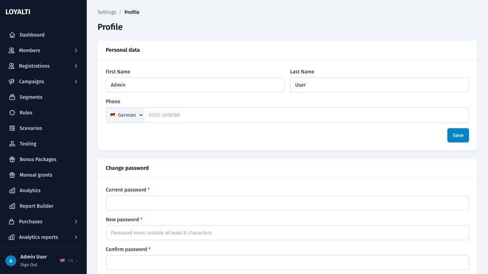Click the Sign Out link
The image size is (488, 274).
(x=28, y=265)
